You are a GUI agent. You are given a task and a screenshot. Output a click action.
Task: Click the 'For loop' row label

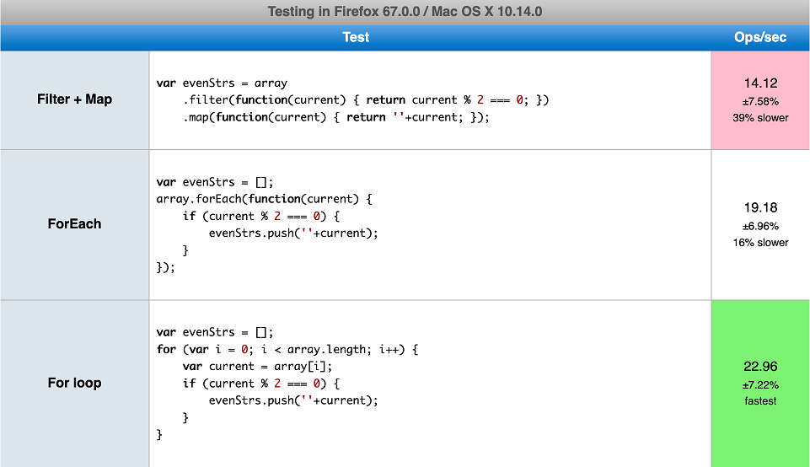click(74, 383)
